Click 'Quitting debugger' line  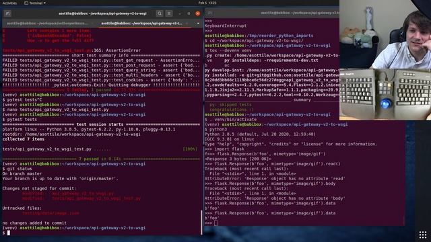(101, 85)
